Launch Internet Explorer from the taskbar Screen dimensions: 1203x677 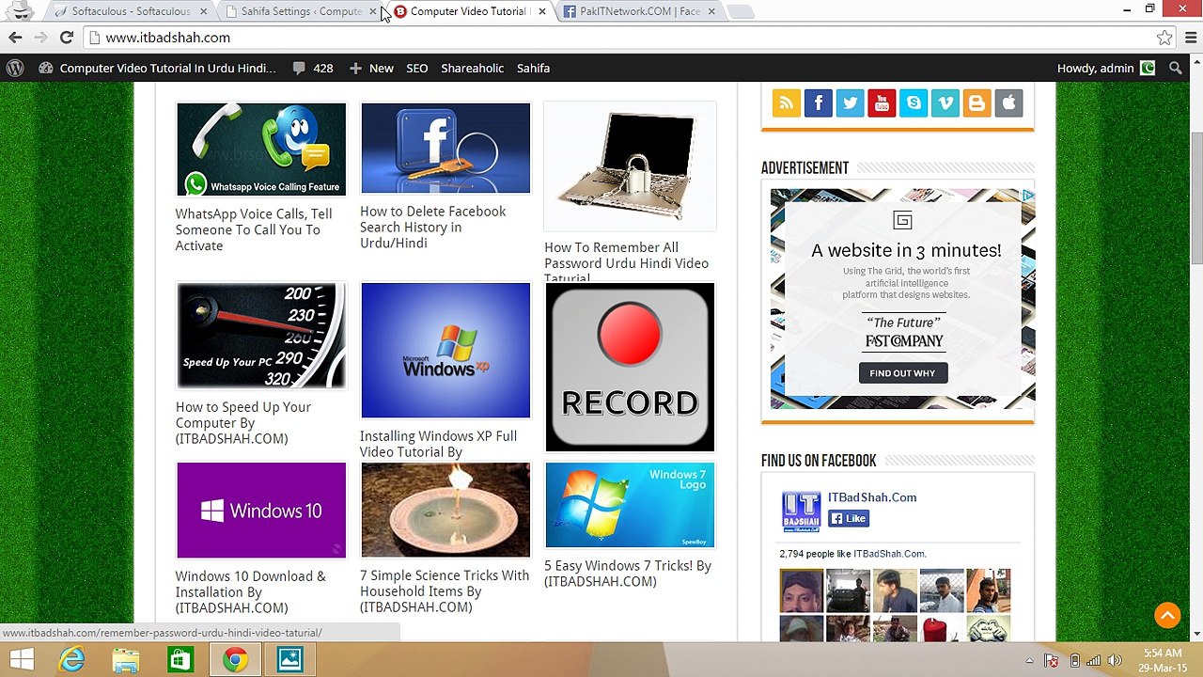pyautogui.click(x=72, y=660)
